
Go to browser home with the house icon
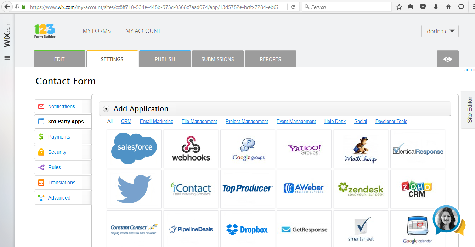tap(448, 7)
